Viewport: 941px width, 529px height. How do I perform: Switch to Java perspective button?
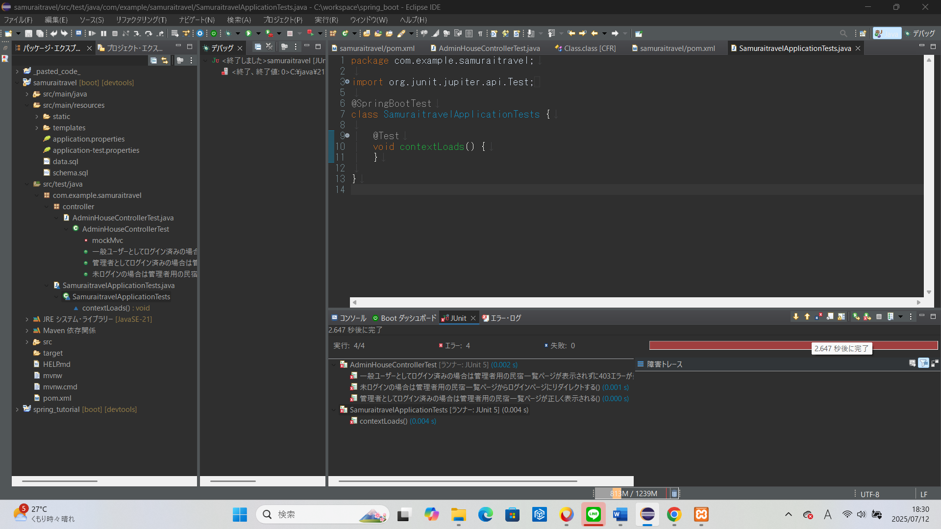click(887, 33)
